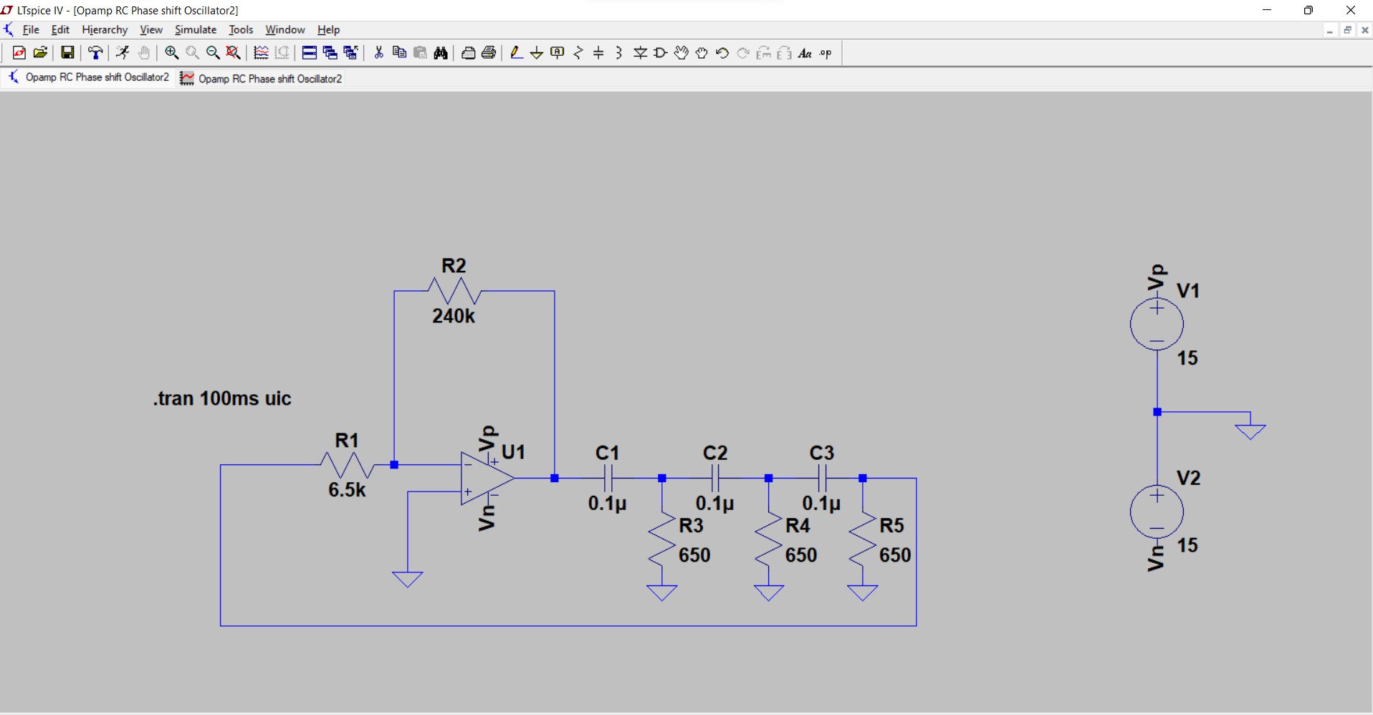The width and height of the screenshot is (1373, 715).
Task: Open the Hierarchy menu
Action: (x=105, y=29)
